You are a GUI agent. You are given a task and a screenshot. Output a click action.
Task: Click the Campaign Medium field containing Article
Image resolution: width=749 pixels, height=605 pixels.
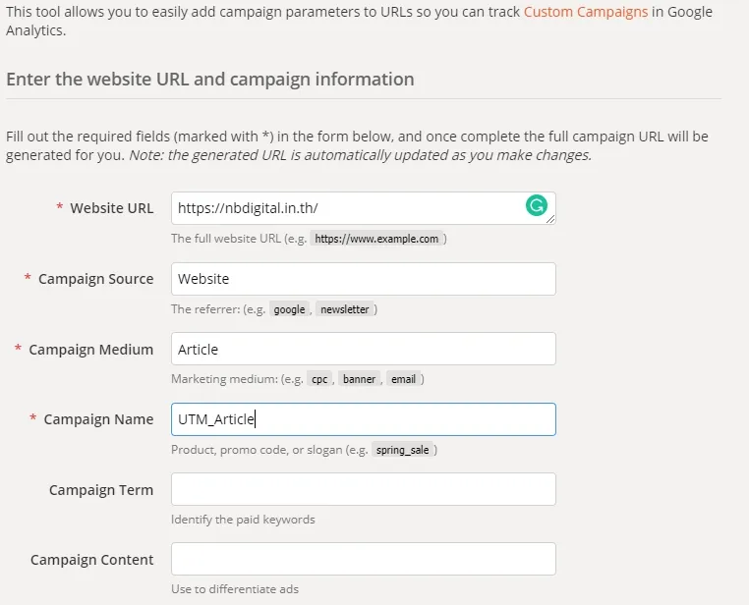coord(364,349)
